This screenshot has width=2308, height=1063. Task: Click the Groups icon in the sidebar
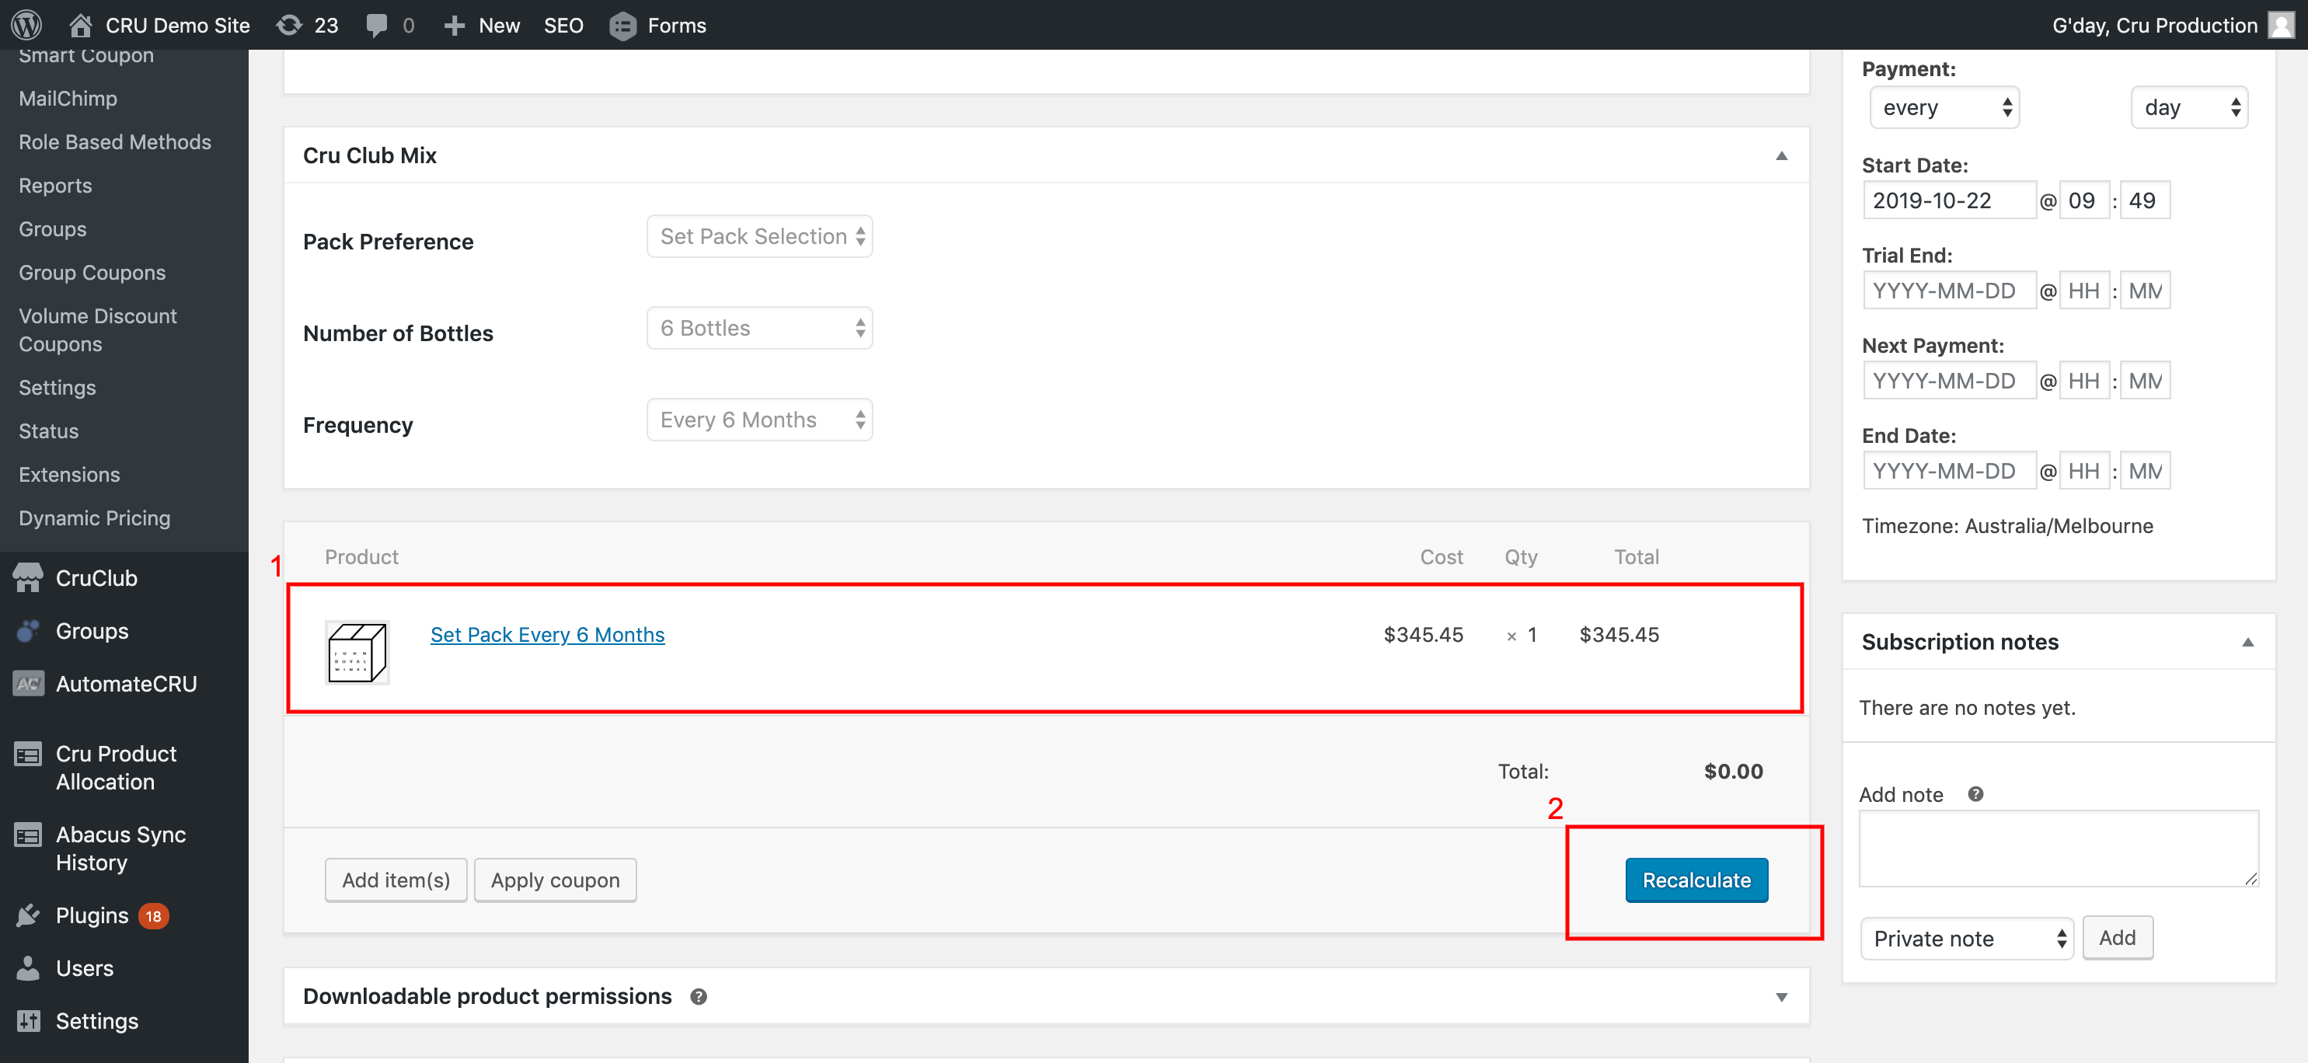point(29,630)
